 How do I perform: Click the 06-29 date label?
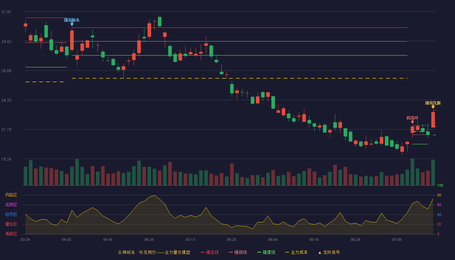click(x=355, y=240)
